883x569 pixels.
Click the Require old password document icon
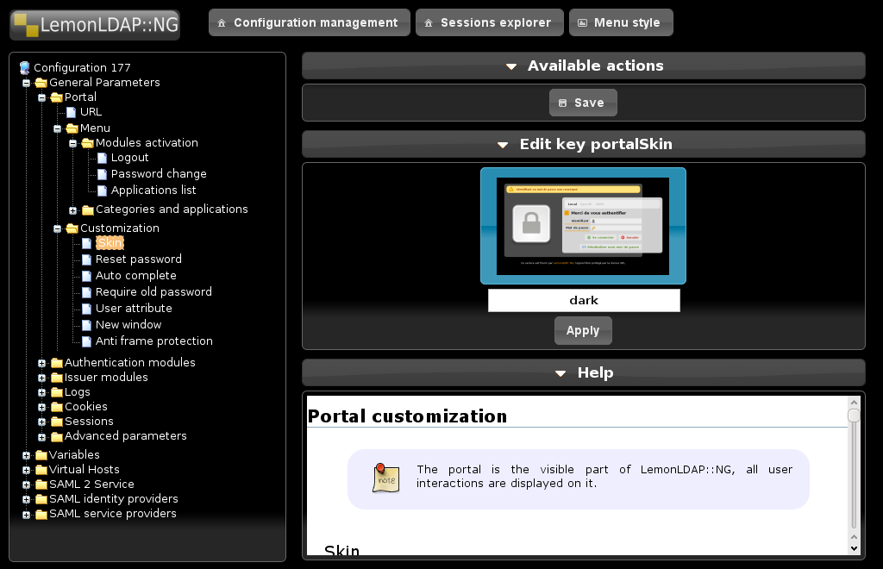pyautogui.click(x=87, y=292)
